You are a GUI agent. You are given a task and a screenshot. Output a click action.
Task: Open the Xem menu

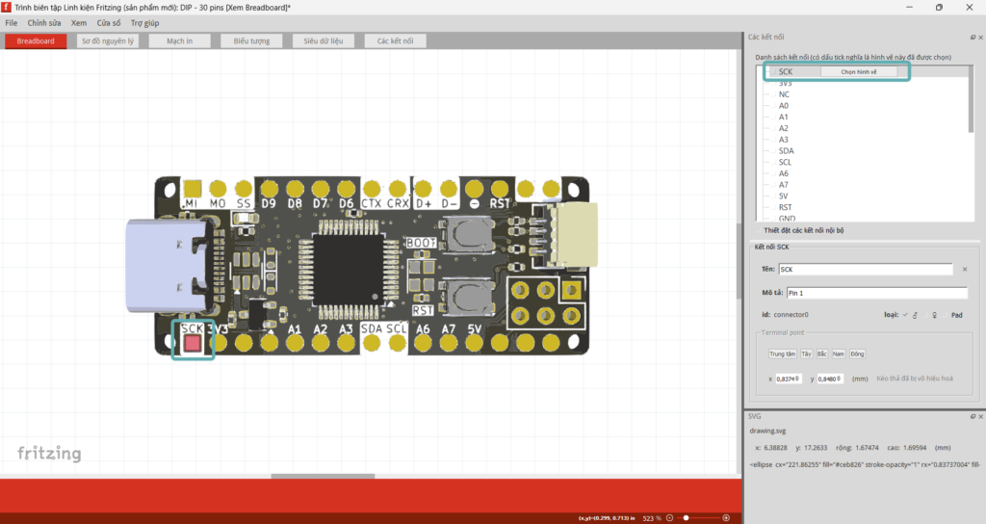coord(79,23)
